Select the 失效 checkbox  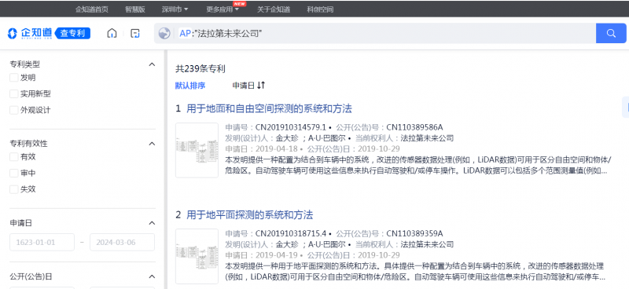[x=14, y=189]
